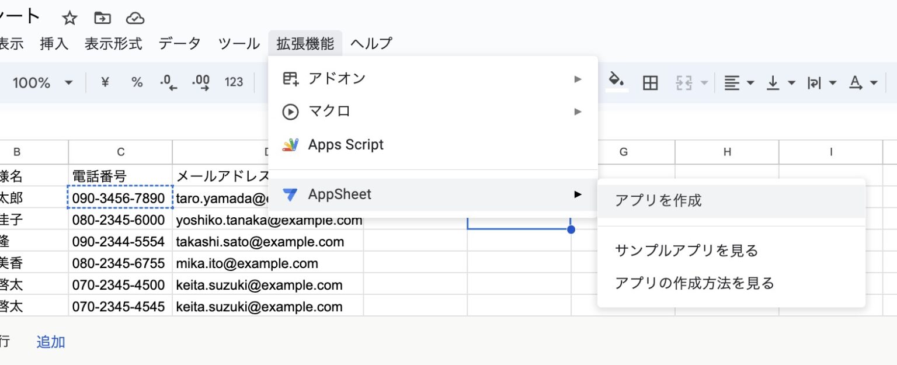This screenshot has height=365, width=897.
Task: Format value as percent
Action: (x=137, y=82)
